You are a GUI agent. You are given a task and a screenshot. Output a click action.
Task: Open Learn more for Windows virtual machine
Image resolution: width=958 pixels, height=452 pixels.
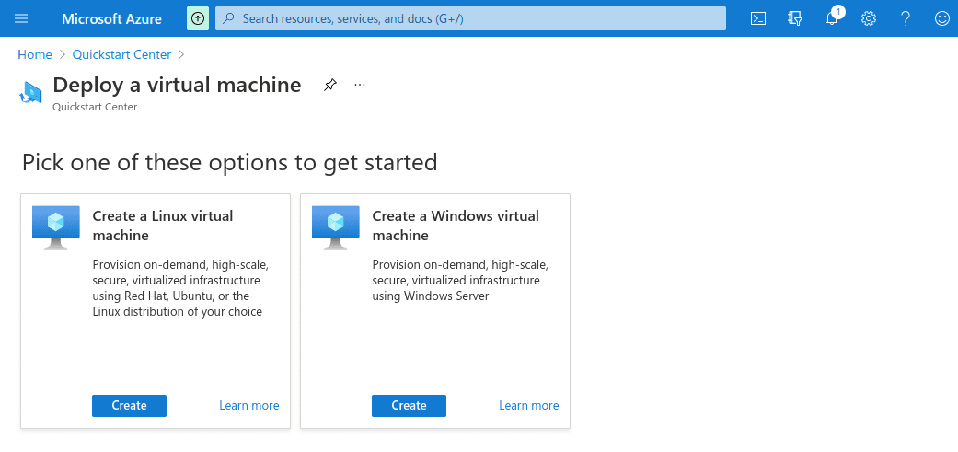tap(529, 406)
